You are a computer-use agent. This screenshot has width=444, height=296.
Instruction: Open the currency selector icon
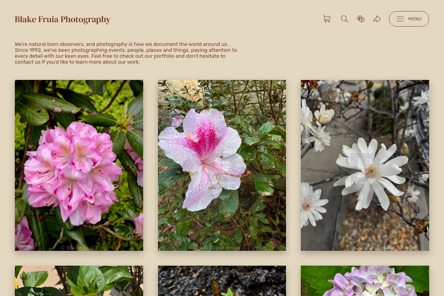361,19
